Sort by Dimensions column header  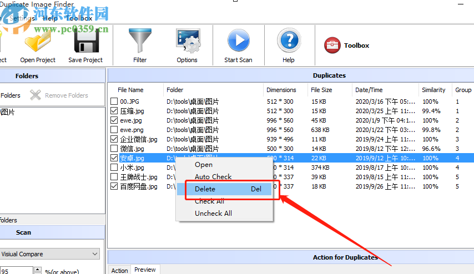coord(281,90)
